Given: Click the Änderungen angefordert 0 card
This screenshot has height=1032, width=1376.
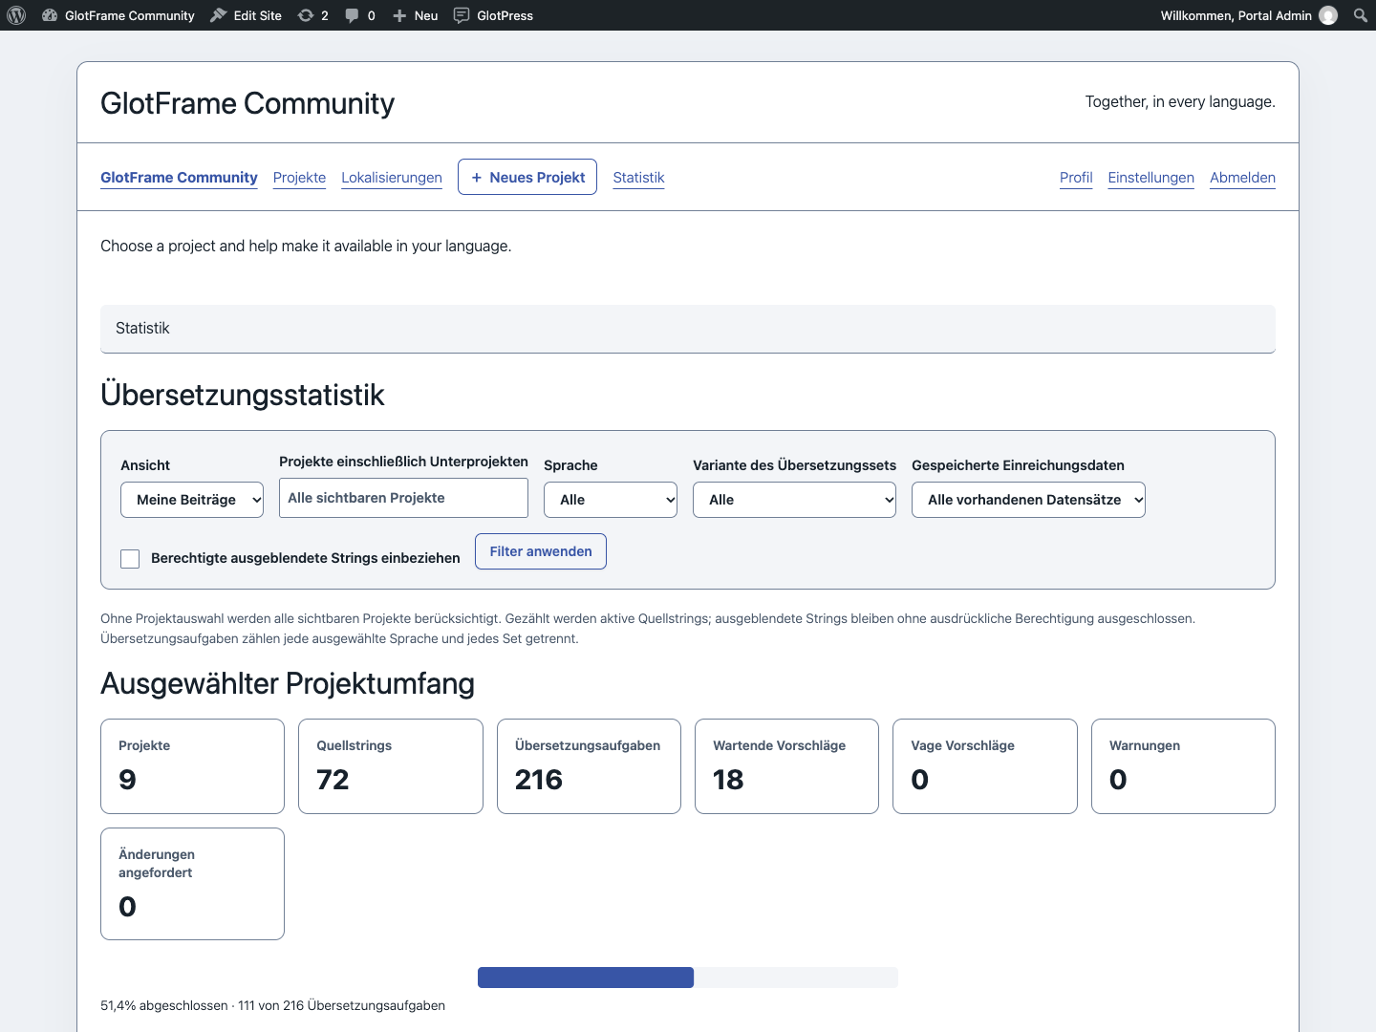Looking at the screenshot, I should (192, 884).
